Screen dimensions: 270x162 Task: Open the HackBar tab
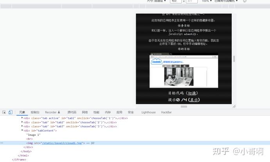point(166,112)
